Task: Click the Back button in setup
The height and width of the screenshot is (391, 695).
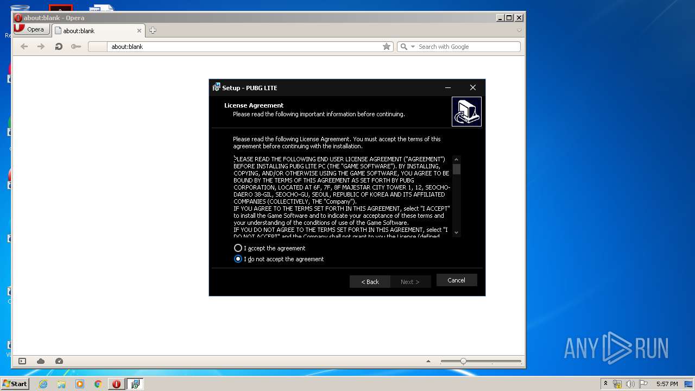Action: [x=370, y=281]
